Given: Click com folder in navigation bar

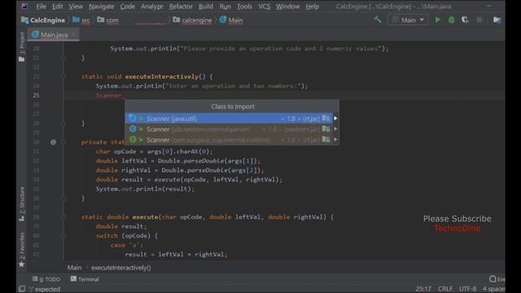Looking at the screenshot, I should 108,20.
